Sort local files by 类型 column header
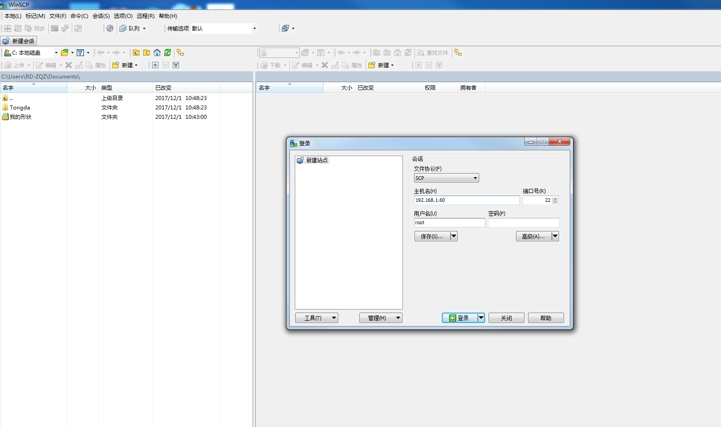721x427 pixels. 125,88
